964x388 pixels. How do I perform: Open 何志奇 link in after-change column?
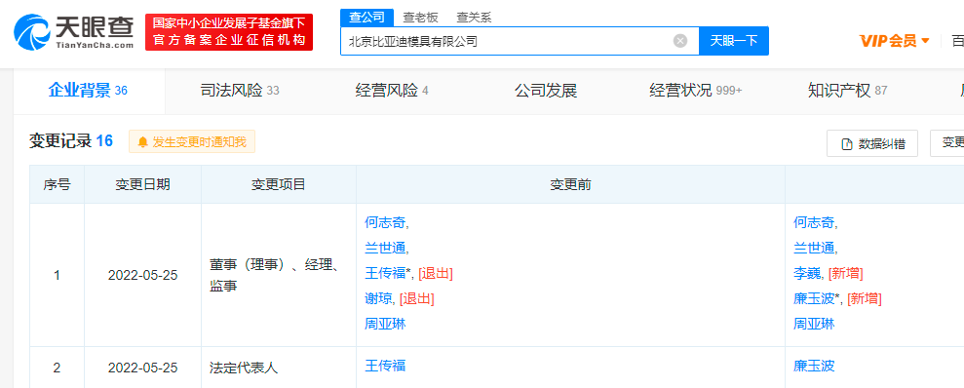pyautogui.click(x=814, y=222)
